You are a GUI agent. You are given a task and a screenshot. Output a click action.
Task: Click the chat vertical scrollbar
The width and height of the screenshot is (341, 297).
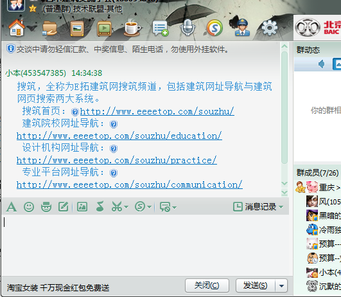[x=284, y=107]
